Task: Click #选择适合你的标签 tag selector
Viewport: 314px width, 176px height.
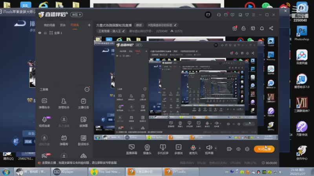Action: click(162, 25)
